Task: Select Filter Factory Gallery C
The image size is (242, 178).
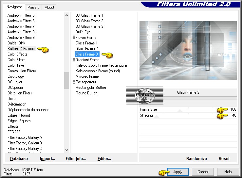Action: tap(25, 148)
